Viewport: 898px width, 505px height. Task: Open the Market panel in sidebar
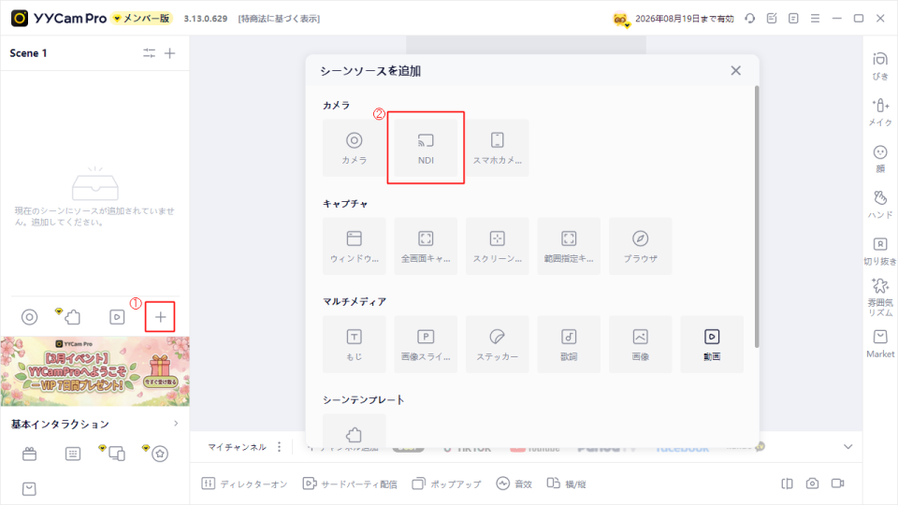pyautogui.click(x=879, y=342)
